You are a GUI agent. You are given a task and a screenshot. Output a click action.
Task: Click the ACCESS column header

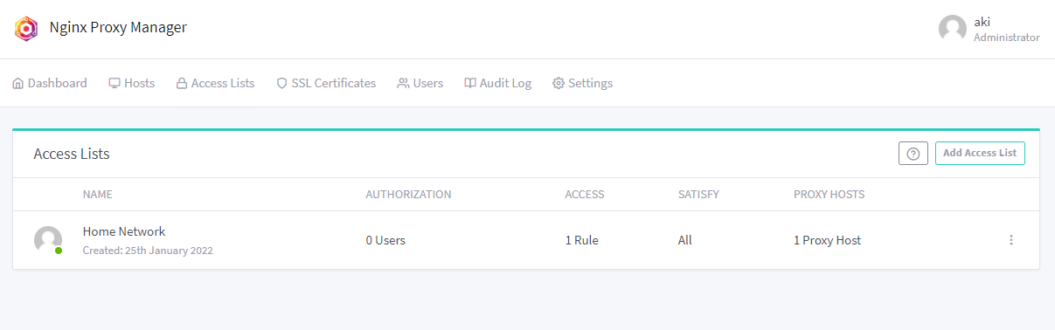585,195
